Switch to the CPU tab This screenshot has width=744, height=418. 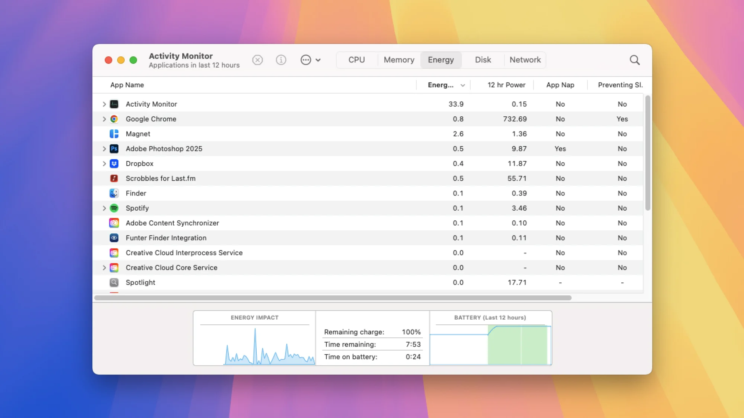point(356,60)
